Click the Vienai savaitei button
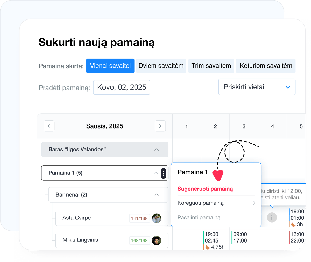 [x=110, y=66]
